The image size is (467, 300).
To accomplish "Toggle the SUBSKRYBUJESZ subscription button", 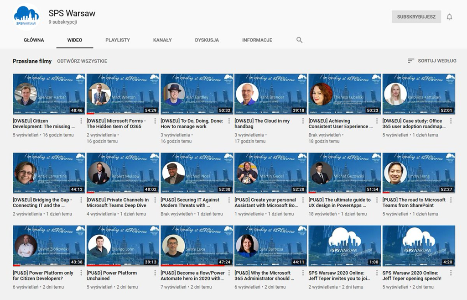I will pos(416,17).
